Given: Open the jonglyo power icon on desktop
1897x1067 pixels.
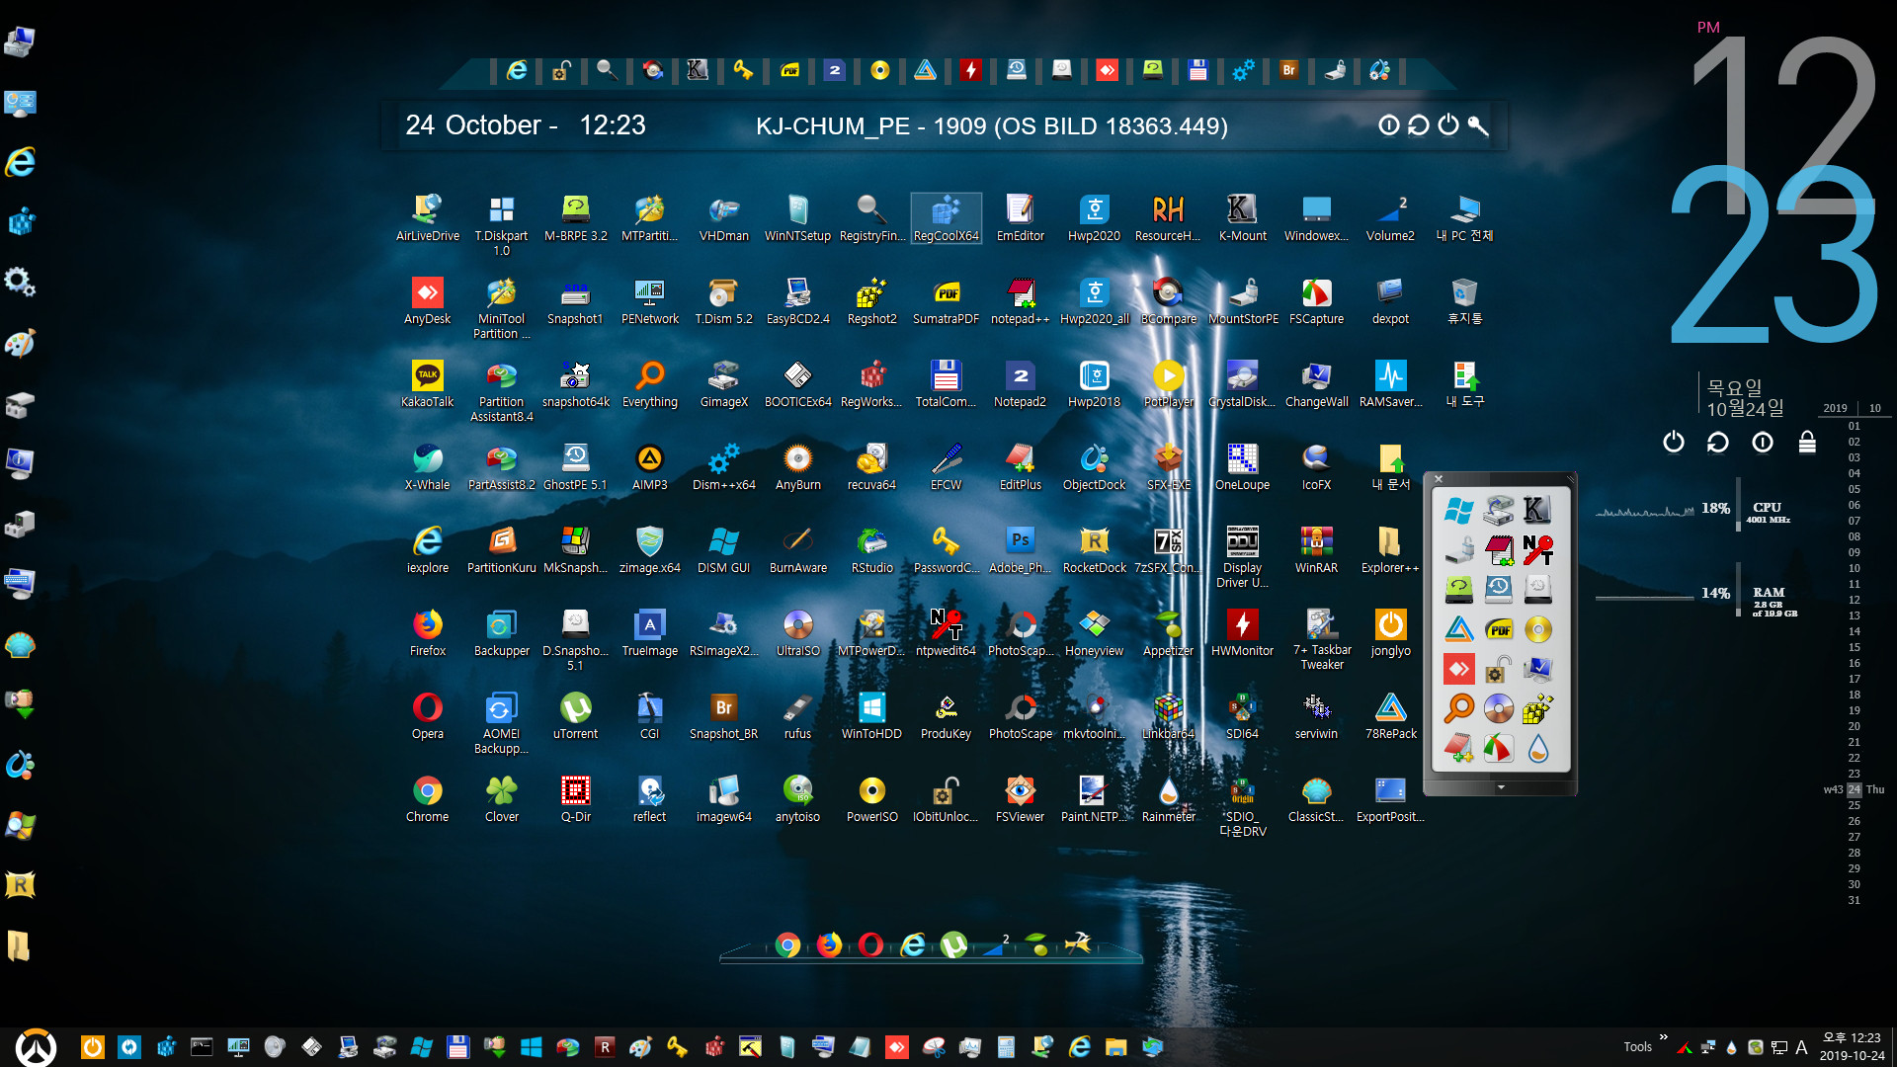Looking at the screenshot, I should [1390, 632].
